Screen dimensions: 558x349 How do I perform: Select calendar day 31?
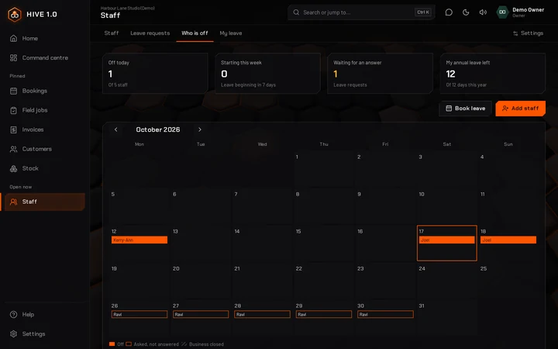tap(447, 318)
